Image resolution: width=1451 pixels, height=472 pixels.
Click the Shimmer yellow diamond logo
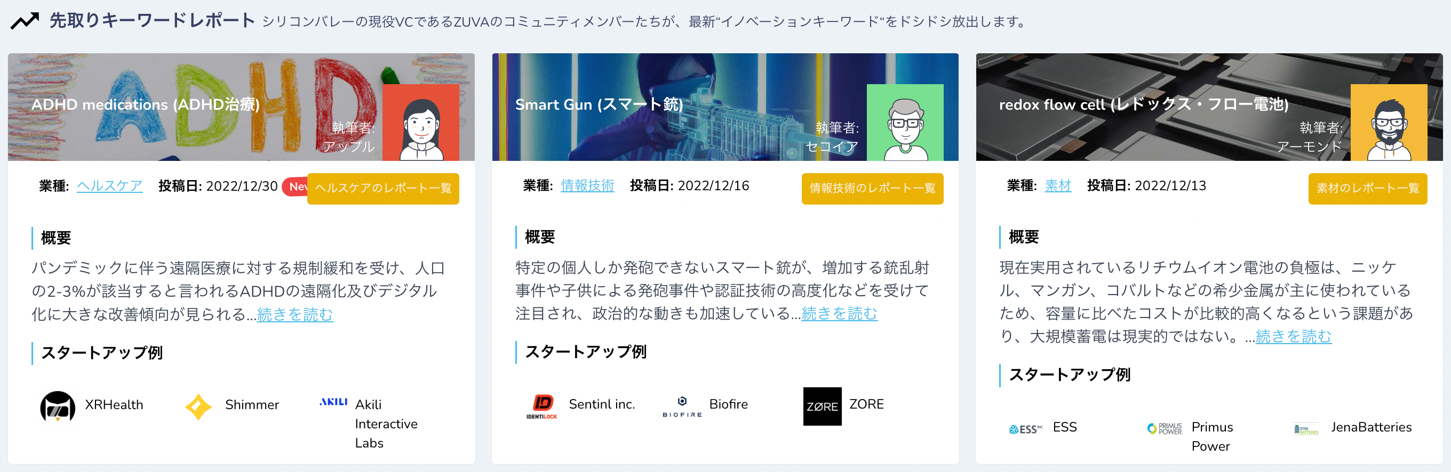pyautogui.click(x=198, y=406)
